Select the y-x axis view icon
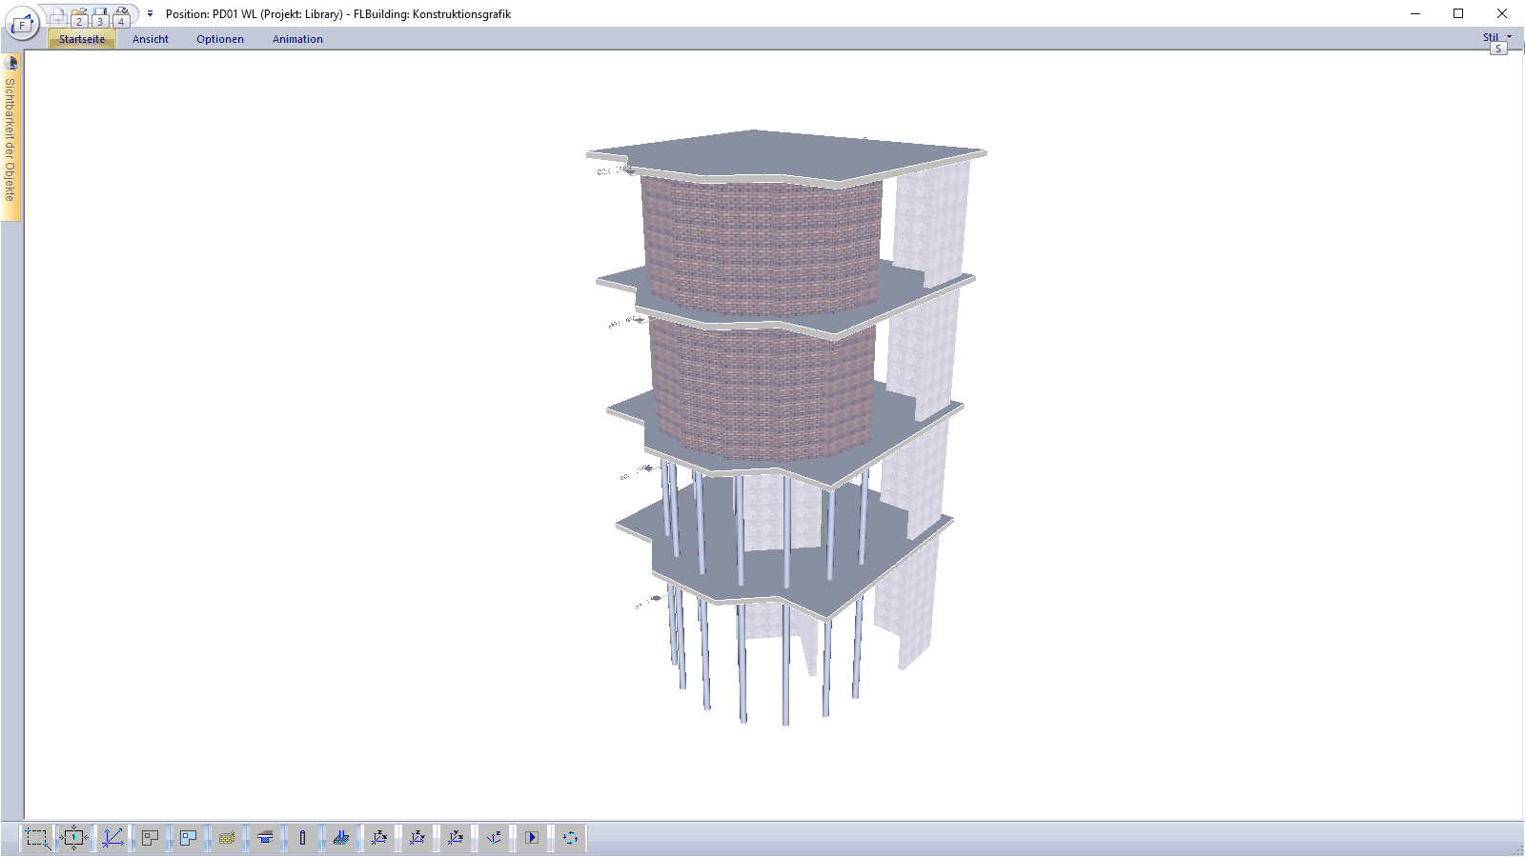This screenshot has width=1525, height=857. pyautogui.click(x=456, y=838)
